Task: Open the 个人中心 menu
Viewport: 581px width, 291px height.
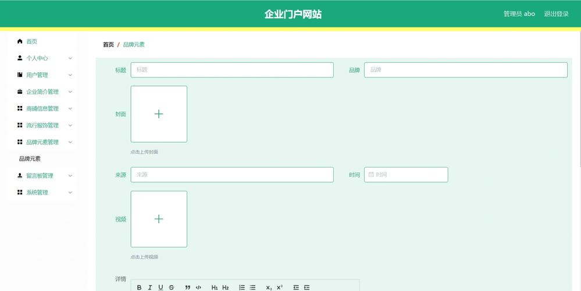Action: pyautogui.click(x=42, y=58)
